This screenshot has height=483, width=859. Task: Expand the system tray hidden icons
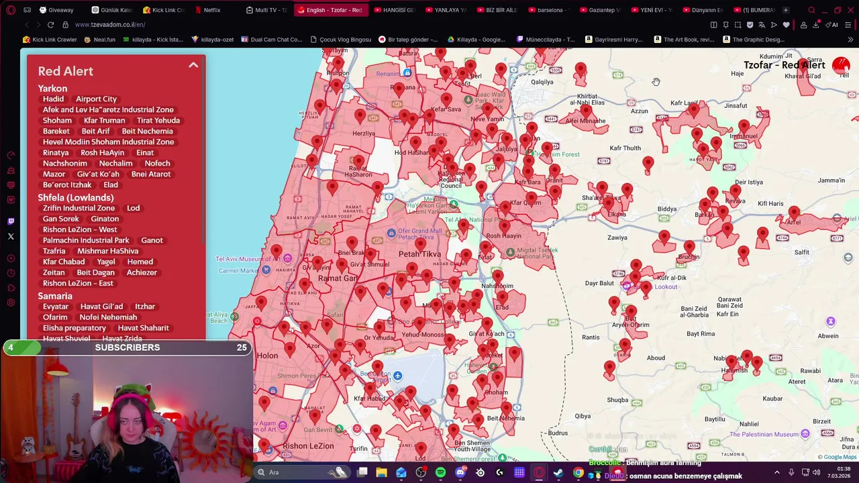pos(777,472)
